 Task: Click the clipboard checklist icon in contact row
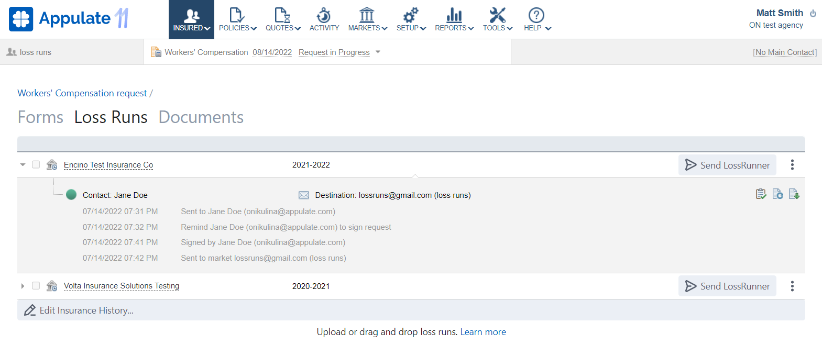[761, 194]
